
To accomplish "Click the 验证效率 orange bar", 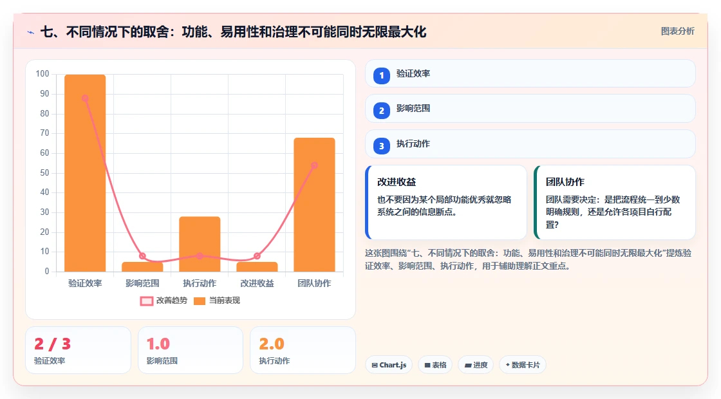I will (85, 173).
